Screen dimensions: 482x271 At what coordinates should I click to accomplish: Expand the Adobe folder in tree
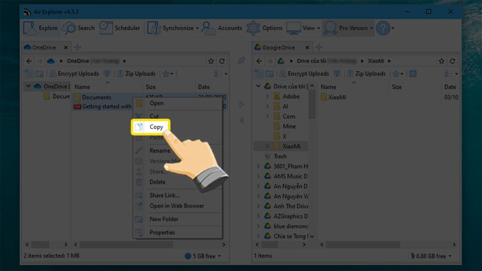pos(267,96)
